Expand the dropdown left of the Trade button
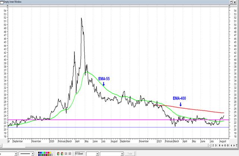The height and width of the screenshot is (156, 239). [122, 153]
